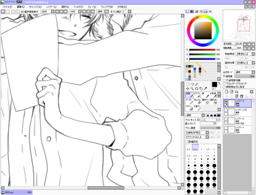Open the ウィンドウ (Window) menu
This screenshot has width=256, height=195.
click(x=107, y=7)
